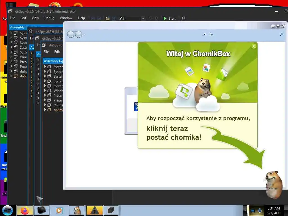Screen dimensions: 288x216
Task: Expand dnSpy node in front nested dnSpy window
Action: (45, 110)
